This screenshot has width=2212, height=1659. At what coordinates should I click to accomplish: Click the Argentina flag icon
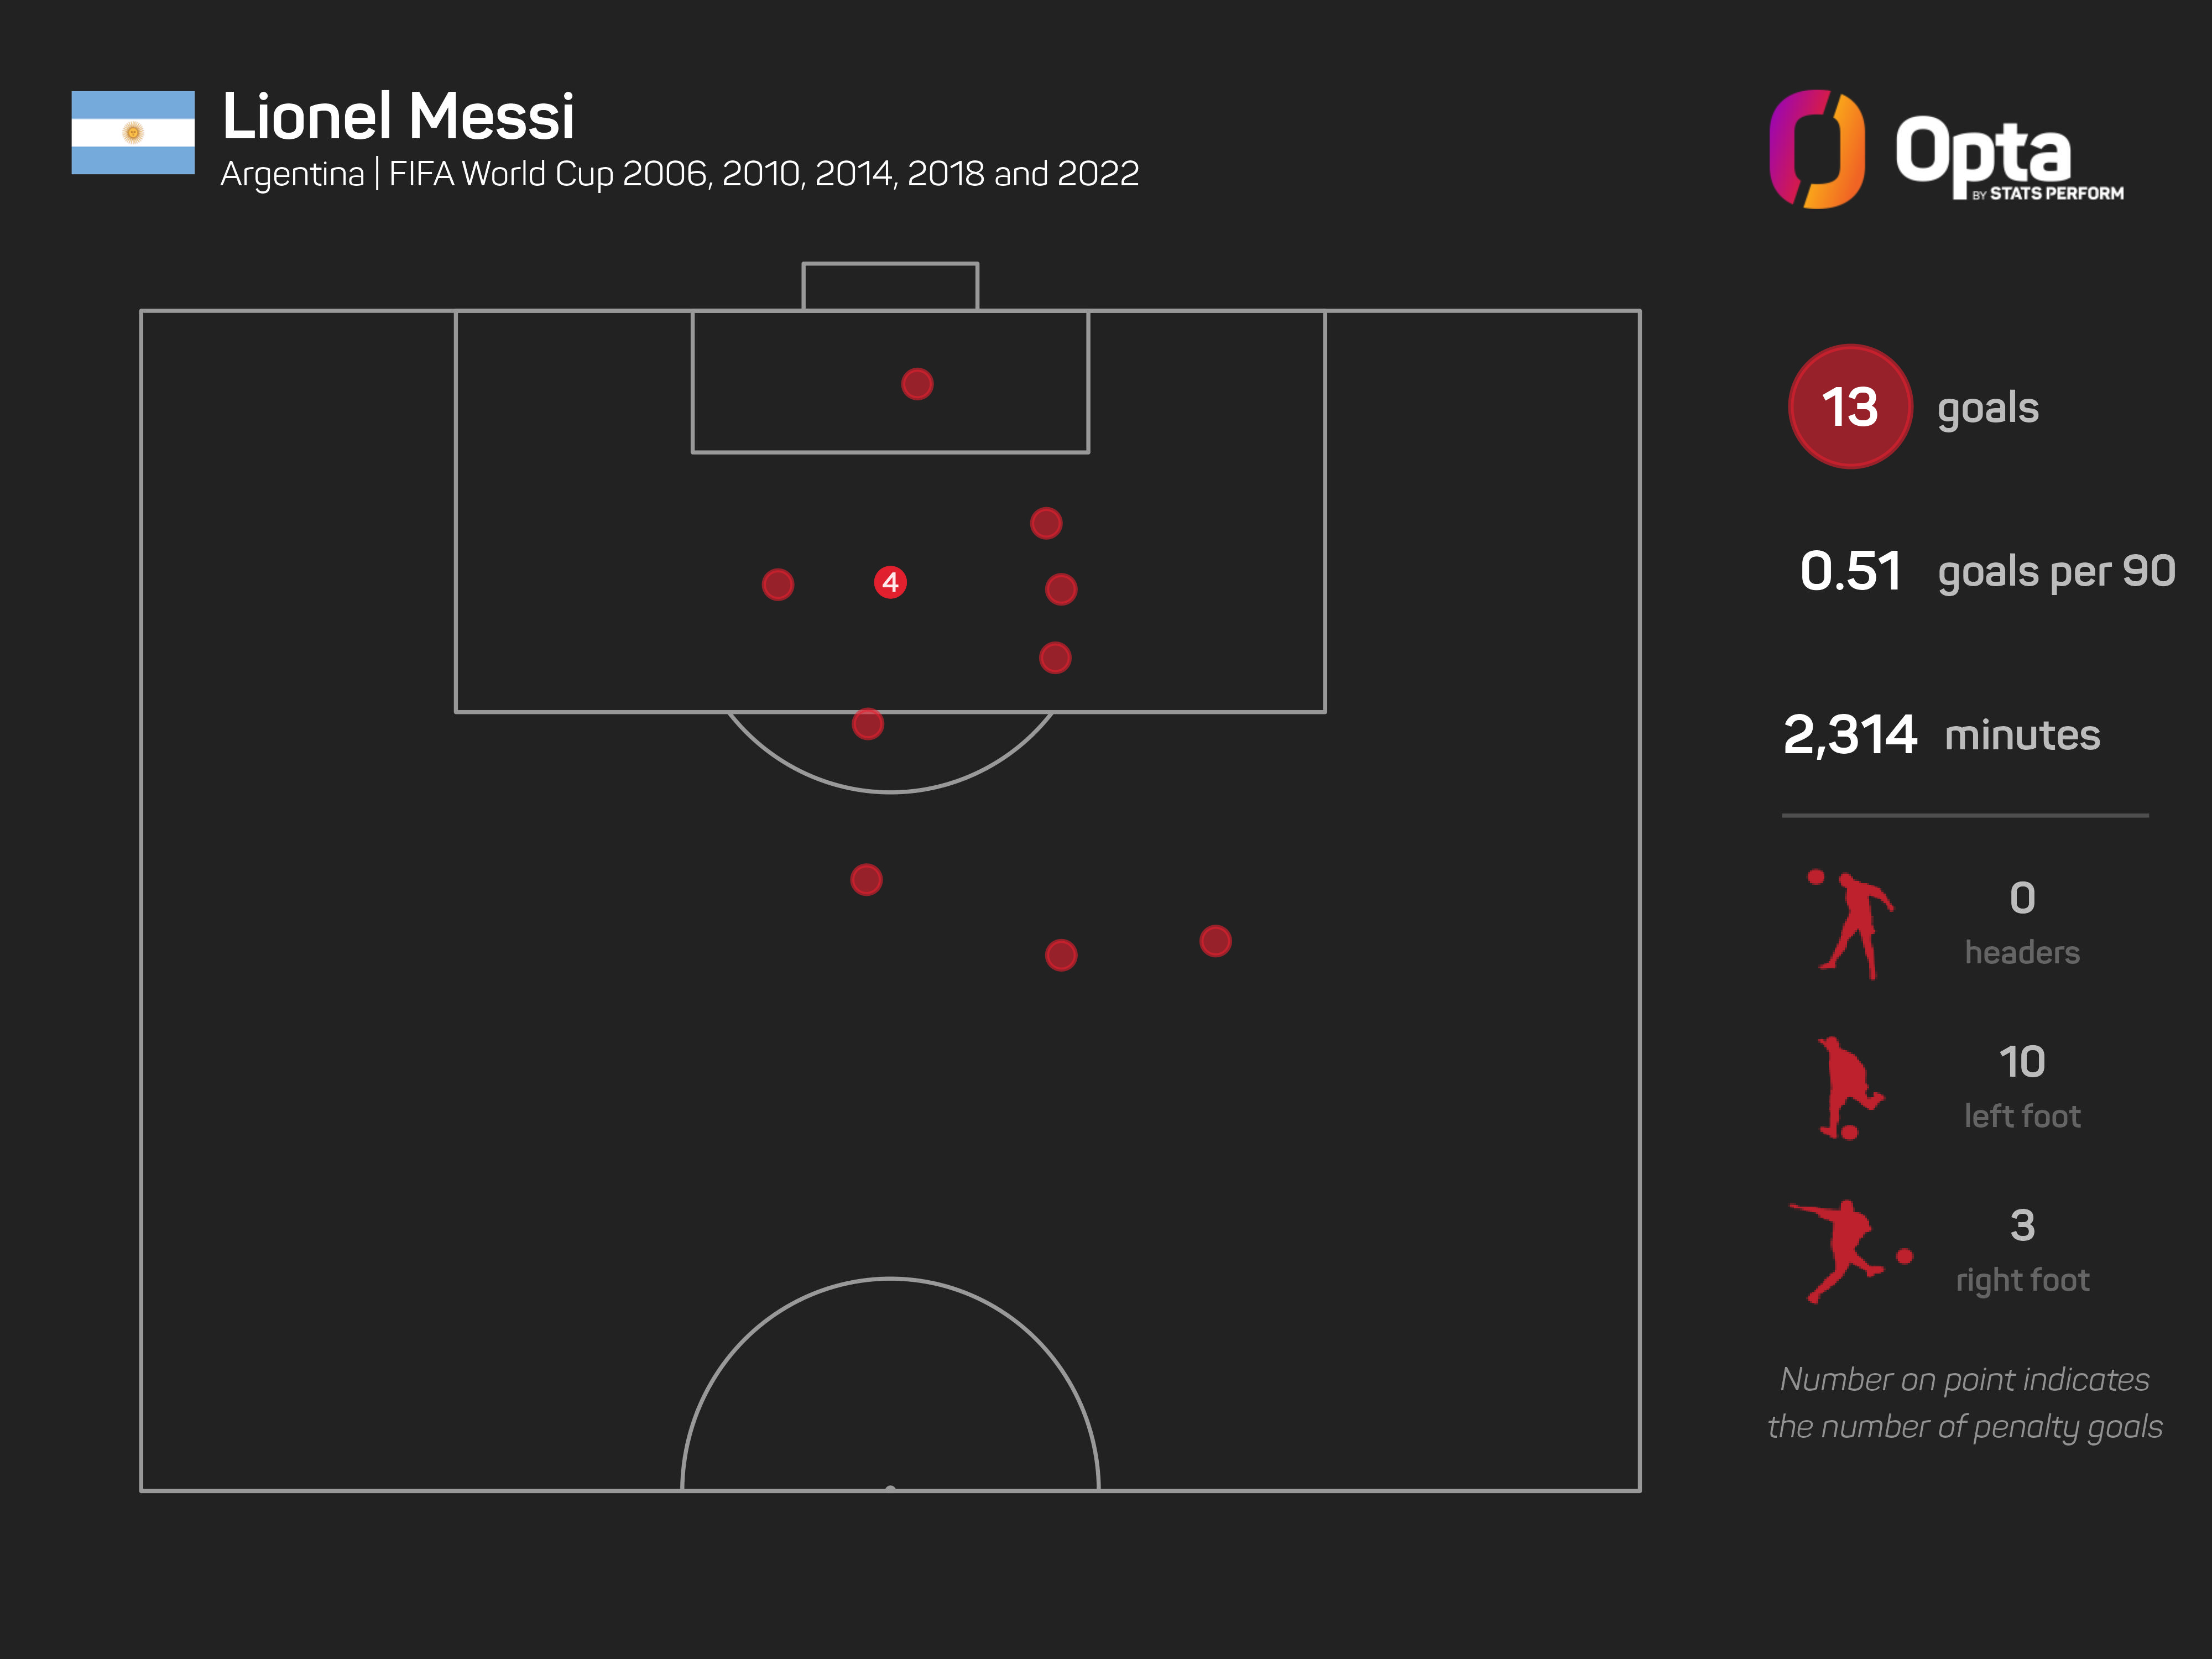pyautogui.click(x=133, y=133)
